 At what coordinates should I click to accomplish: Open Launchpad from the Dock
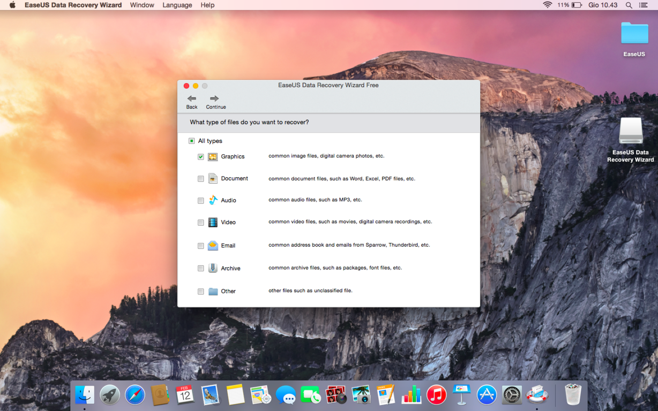[x=110, y=395]
